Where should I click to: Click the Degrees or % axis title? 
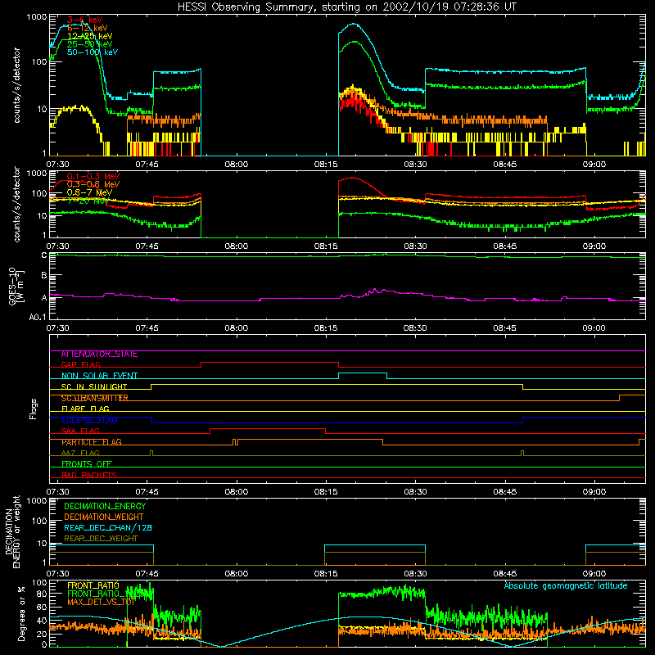click(22, 614)
